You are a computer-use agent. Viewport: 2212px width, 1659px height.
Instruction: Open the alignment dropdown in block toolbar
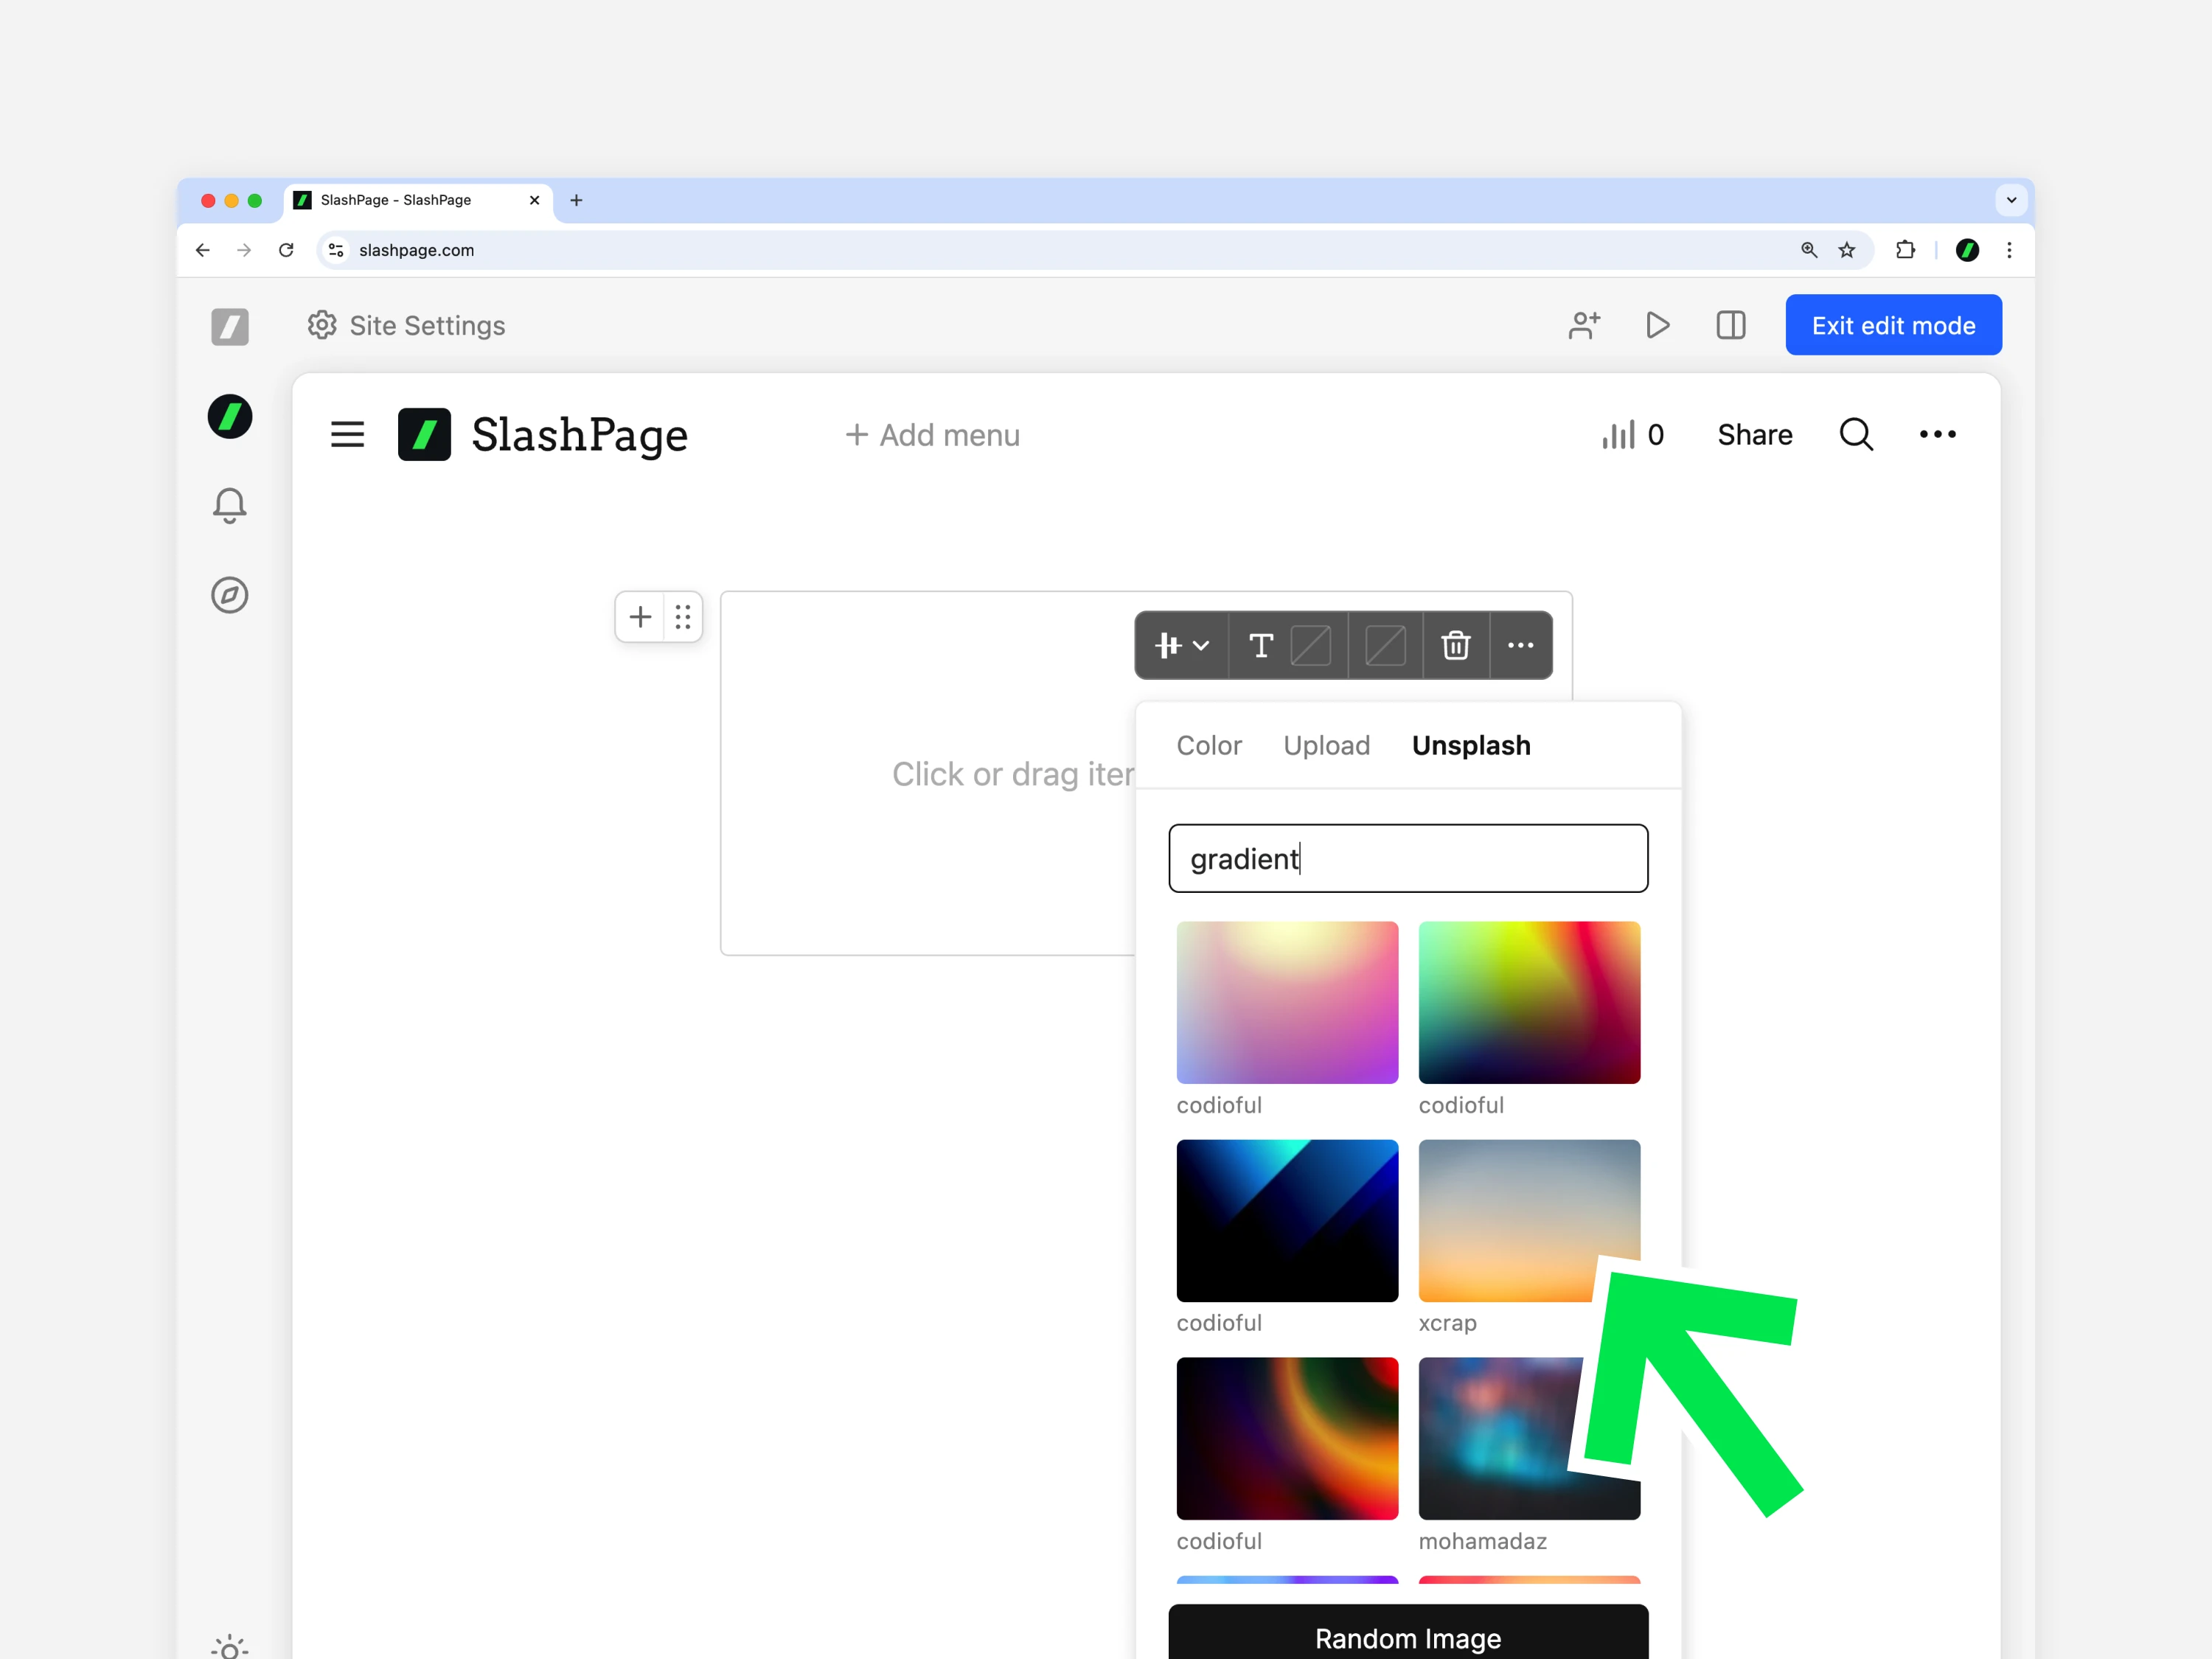tap(1182, 646)
